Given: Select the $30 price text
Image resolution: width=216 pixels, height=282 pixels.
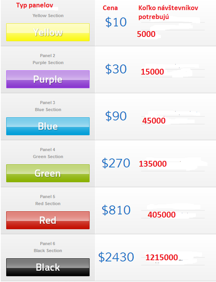Looking at the screenshot, I should [x=116, y=69].
